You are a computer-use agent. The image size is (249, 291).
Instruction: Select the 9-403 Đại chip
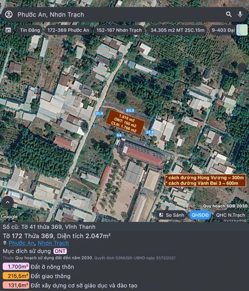pos(223,30)
